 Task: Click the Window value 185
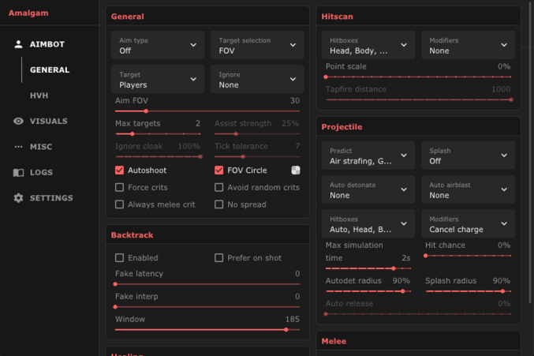293,319
